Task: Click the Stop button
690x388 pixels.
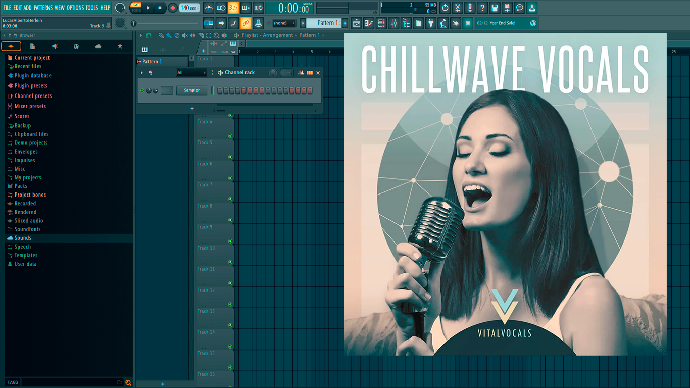Action: coord(160,8)
